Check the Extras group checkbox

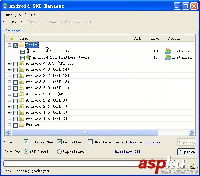pos(16,125)
